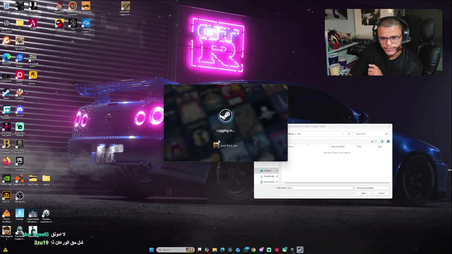The width and height of the screenshot is (452, 254).
Task: Open the New folder on the desktop
Action: click(33, 180)
